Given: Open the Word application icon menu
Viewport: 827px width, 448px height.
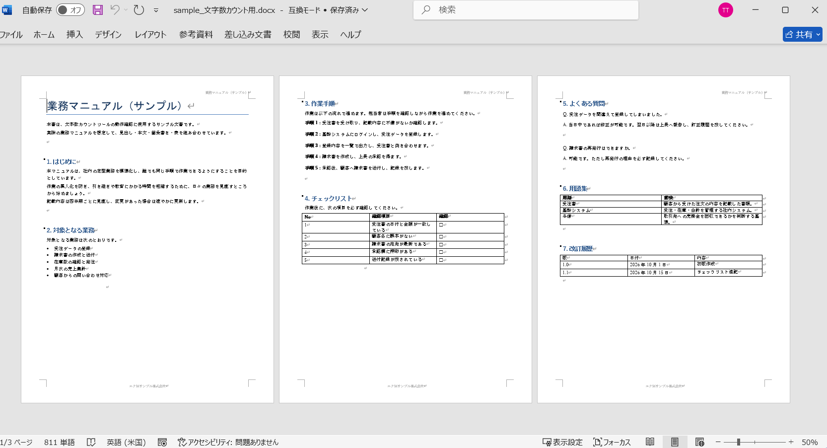Looking at the screenshot, I should click(x=7, y=10).
